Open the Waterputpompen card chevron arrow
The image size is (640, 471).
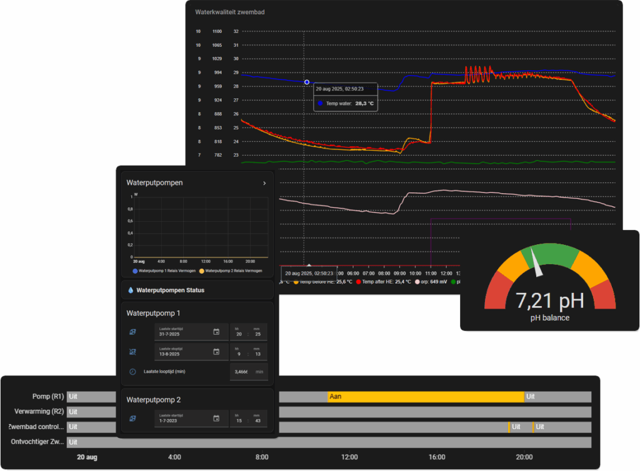(x=264, y=183)
